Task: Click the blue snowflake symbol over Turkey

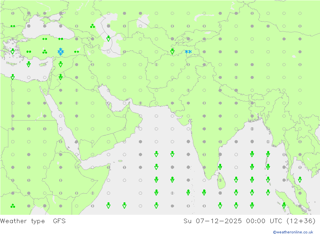Action: (x=60, y=52)
